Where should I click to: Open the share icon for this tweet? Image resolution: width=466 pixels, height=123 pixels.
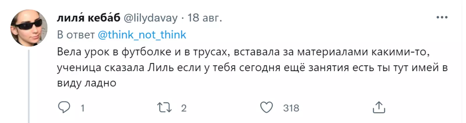[x=379, y=108]
